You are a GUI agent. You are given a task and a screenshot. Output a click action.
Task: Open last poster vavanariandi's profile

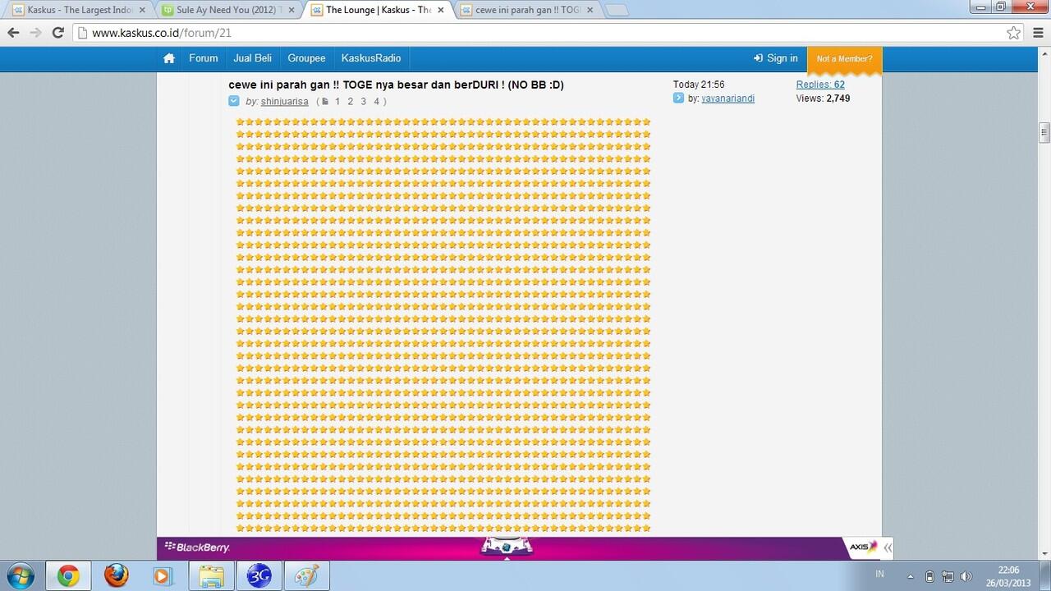pyautogui.click(x=727, y=98)
